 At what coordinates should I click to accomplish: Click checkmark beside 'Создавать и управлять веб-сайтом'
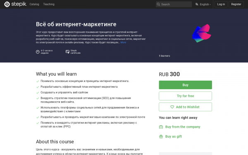pyautogui.click(x=38, y=93)
